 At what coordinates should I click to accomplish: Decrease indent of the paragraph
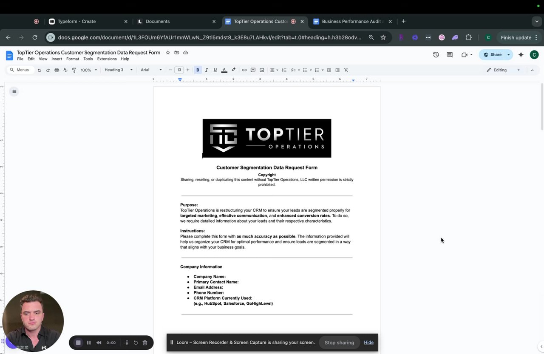pyautogui.click(x=329, y=70)
